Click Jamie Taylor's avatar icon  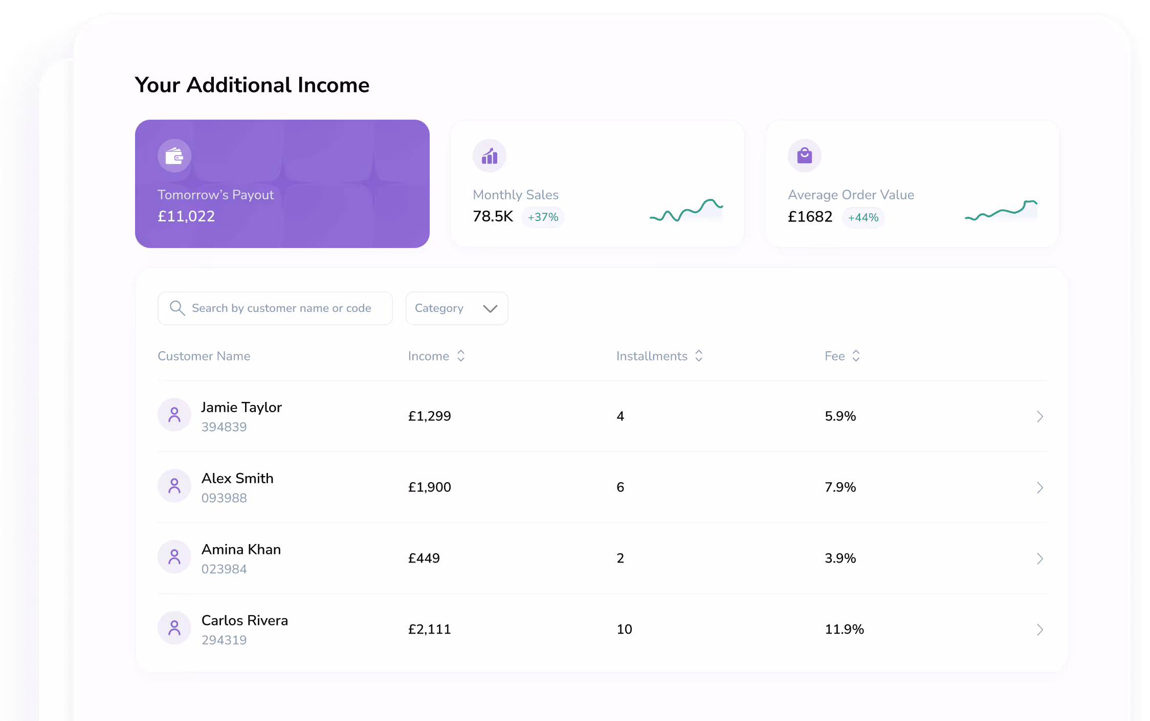[x=174, y=415]
